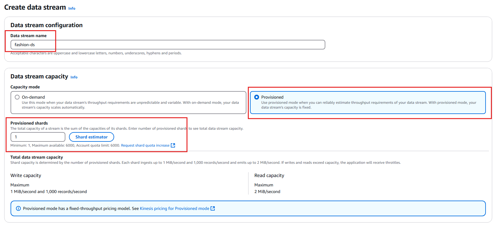Select the Provisioned radio button

point(257,97)
